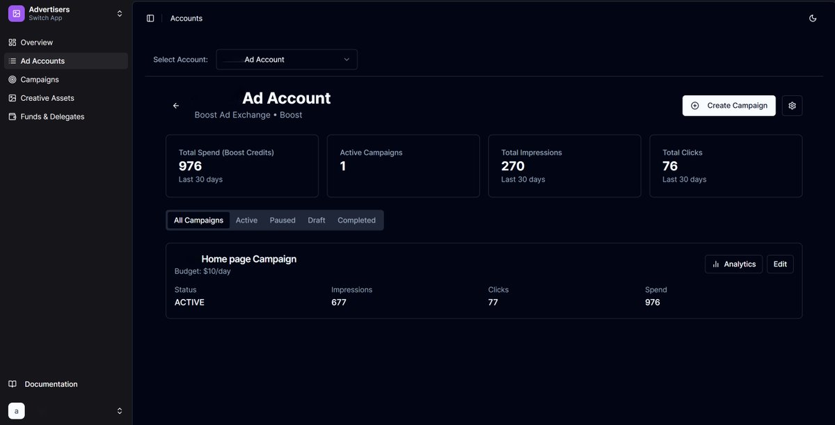Navigate to Campaigns in sidebar
The width and height of the screenshot is (835, 425).
[x=66, y=79]
